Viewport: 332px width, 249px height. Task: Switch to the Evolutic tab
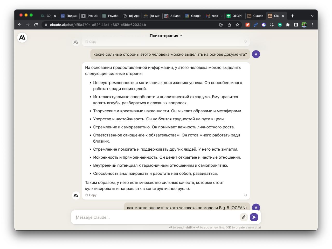tap(90, 16)
